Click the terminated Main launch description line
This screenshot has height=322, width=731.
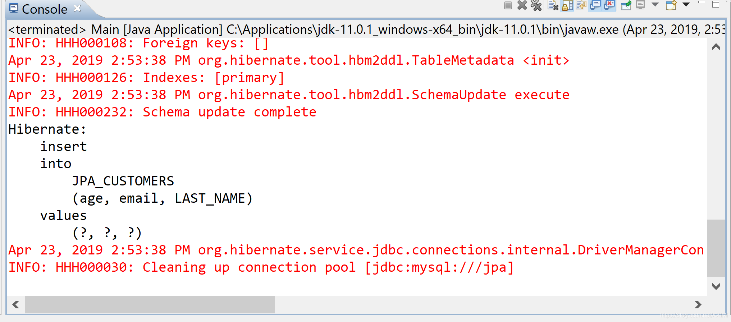pos(367,29)
